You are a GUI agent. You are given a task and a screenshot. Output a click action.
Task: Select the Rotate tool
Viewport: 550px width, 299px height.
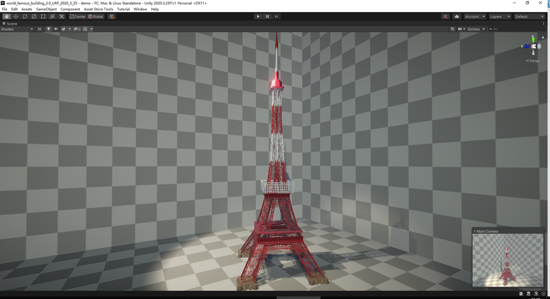point(25,16)
